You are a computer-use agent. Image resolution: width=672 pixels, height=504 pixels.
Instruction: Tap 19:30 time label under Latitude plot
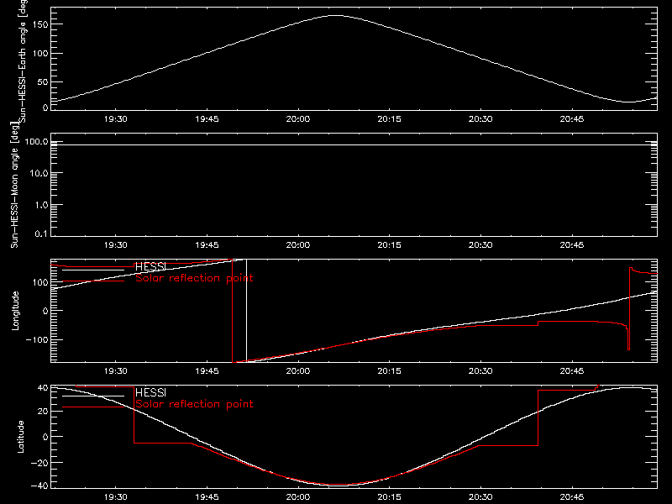(116, 497)
